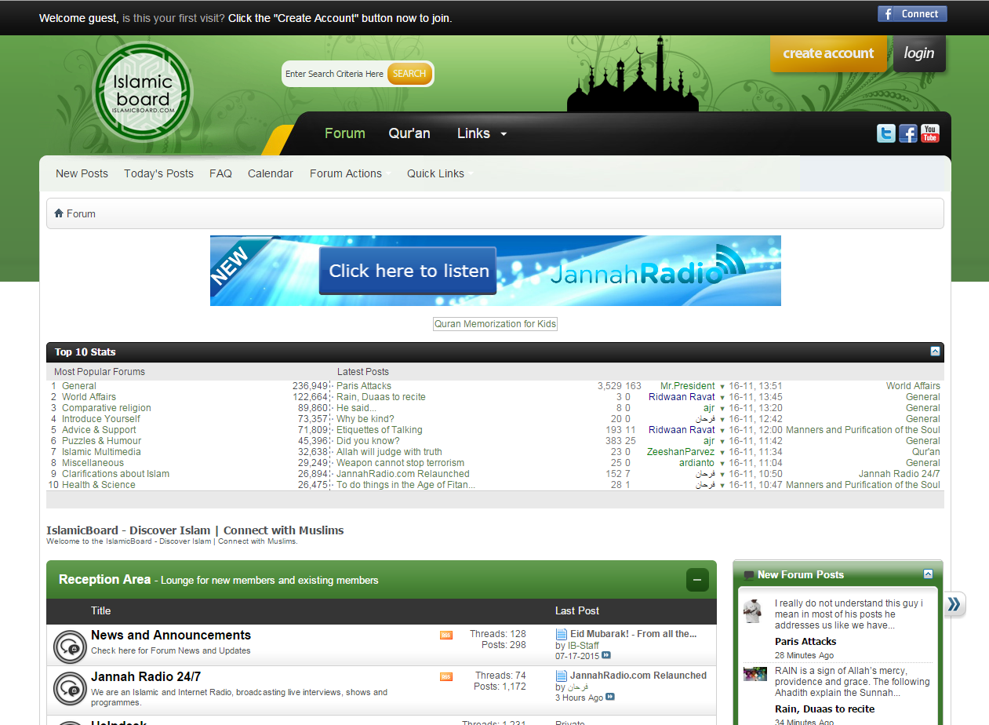The width and height of the screenshot is (989, 725).
Task: Open Health & Science forum link
Action: point(99,485)
